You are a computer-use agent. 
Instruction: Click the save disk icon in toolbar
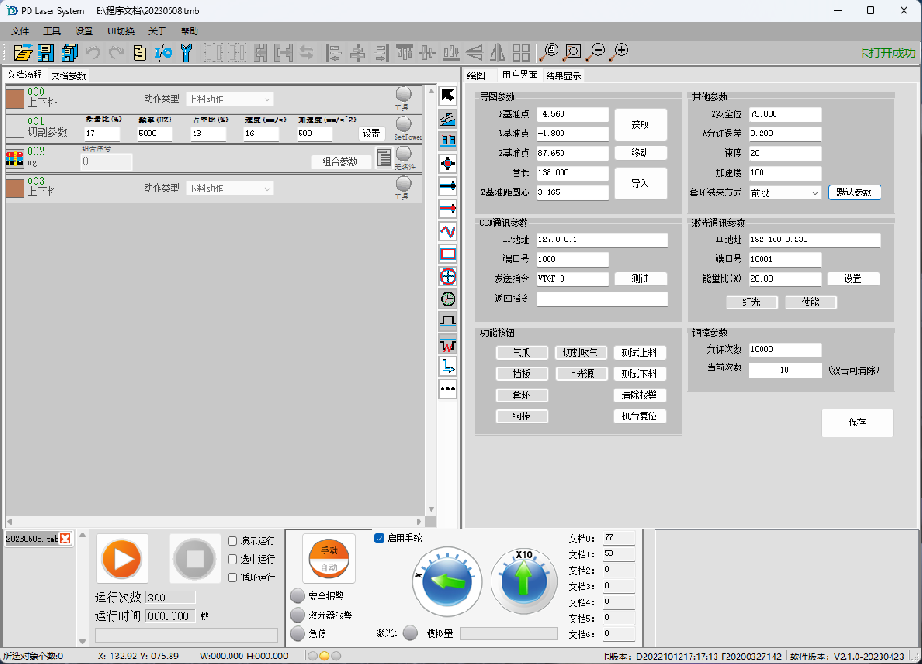(x=45, y=52)
